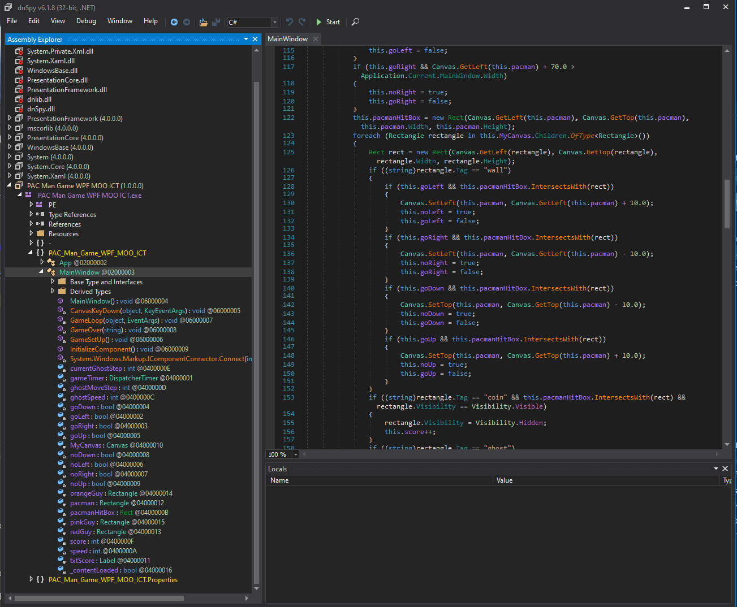Close the MainWindow tab

[x=316, y=39]
